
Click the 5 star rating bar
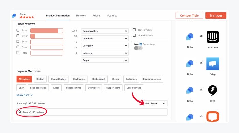pyautogui.click(x=47, y=31)
